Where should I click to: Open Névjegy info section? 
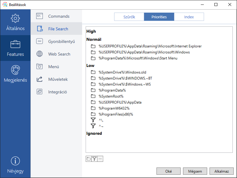coord(15,165)
